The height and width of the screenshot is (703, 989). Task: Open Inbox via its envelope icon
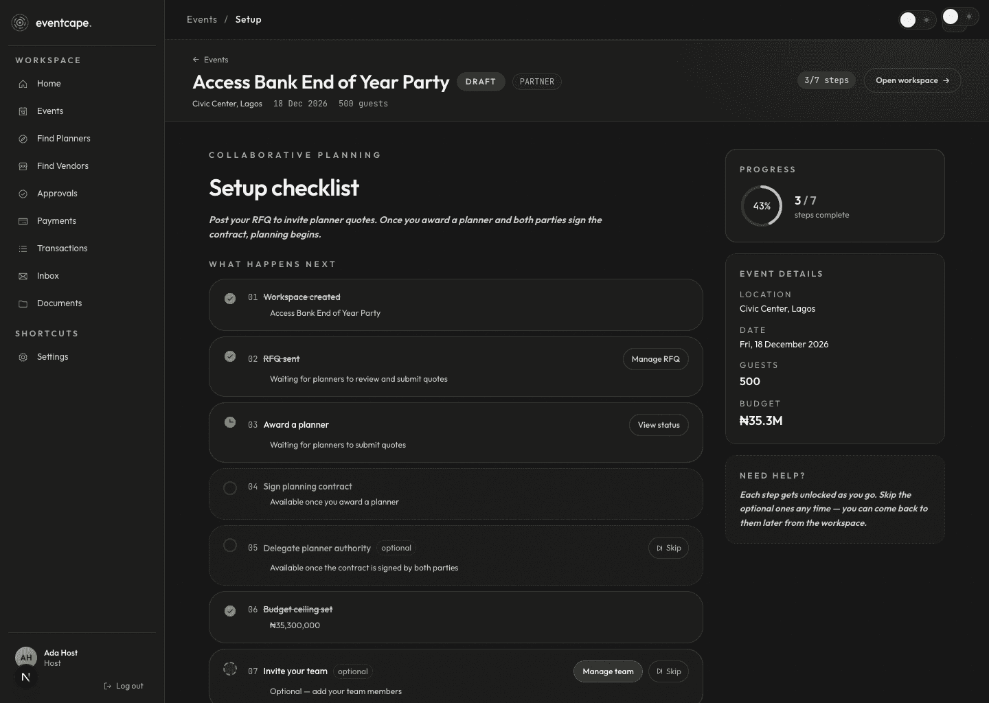coord(23,276)
